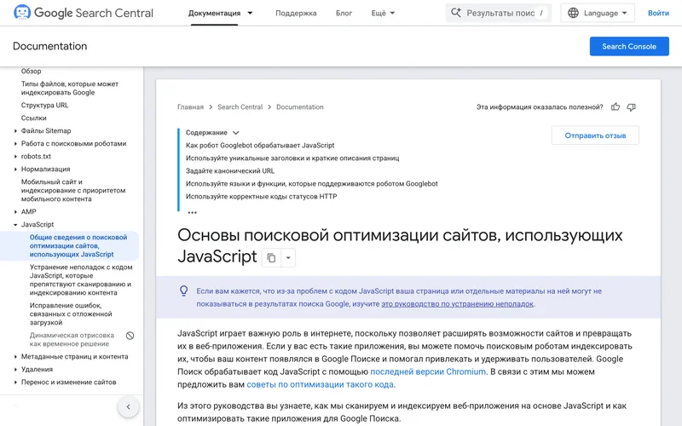The image size is (682, 426).
Task: Click the lightbulb tip icon
Action: [184, 291]
